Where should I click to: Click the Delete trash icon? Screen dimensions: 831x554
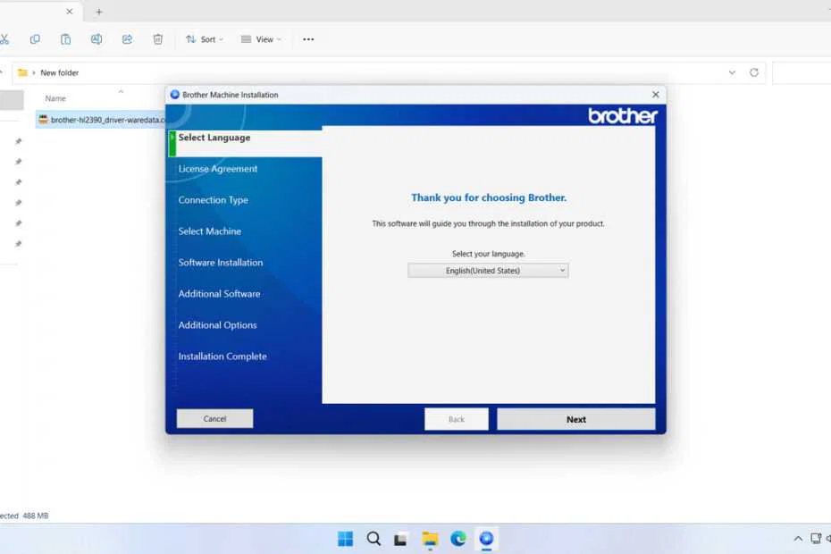pyautogui.click(x=158, y=39)
